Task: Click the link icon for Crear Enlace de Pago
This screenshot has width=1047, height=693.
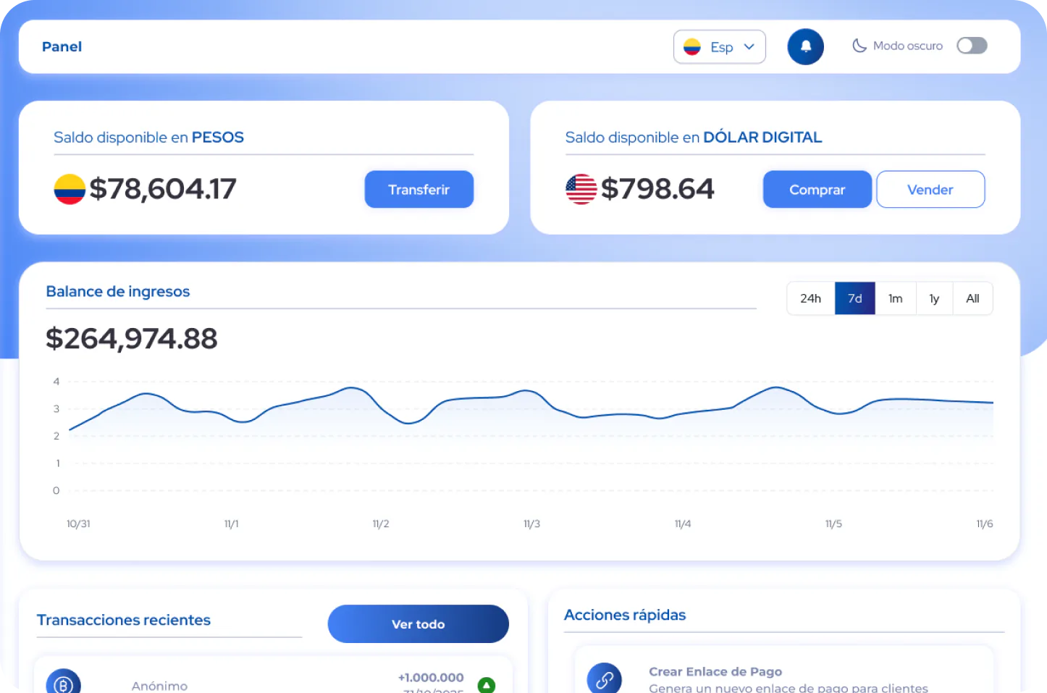Action: pos(604,679)
